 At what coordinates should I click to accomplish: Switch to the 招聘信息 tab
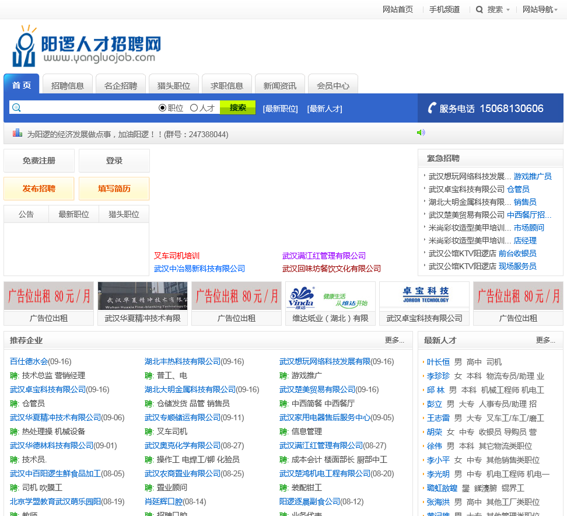(x=67, y=85)
